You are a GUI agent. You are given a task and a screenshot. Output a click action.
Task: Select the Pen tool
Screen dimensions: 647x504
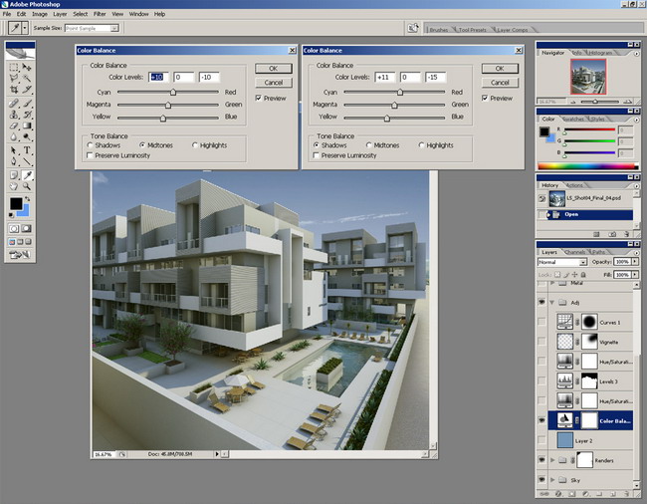pos(14,161)
